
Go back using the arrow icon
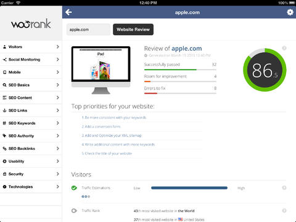click(68, 12)
